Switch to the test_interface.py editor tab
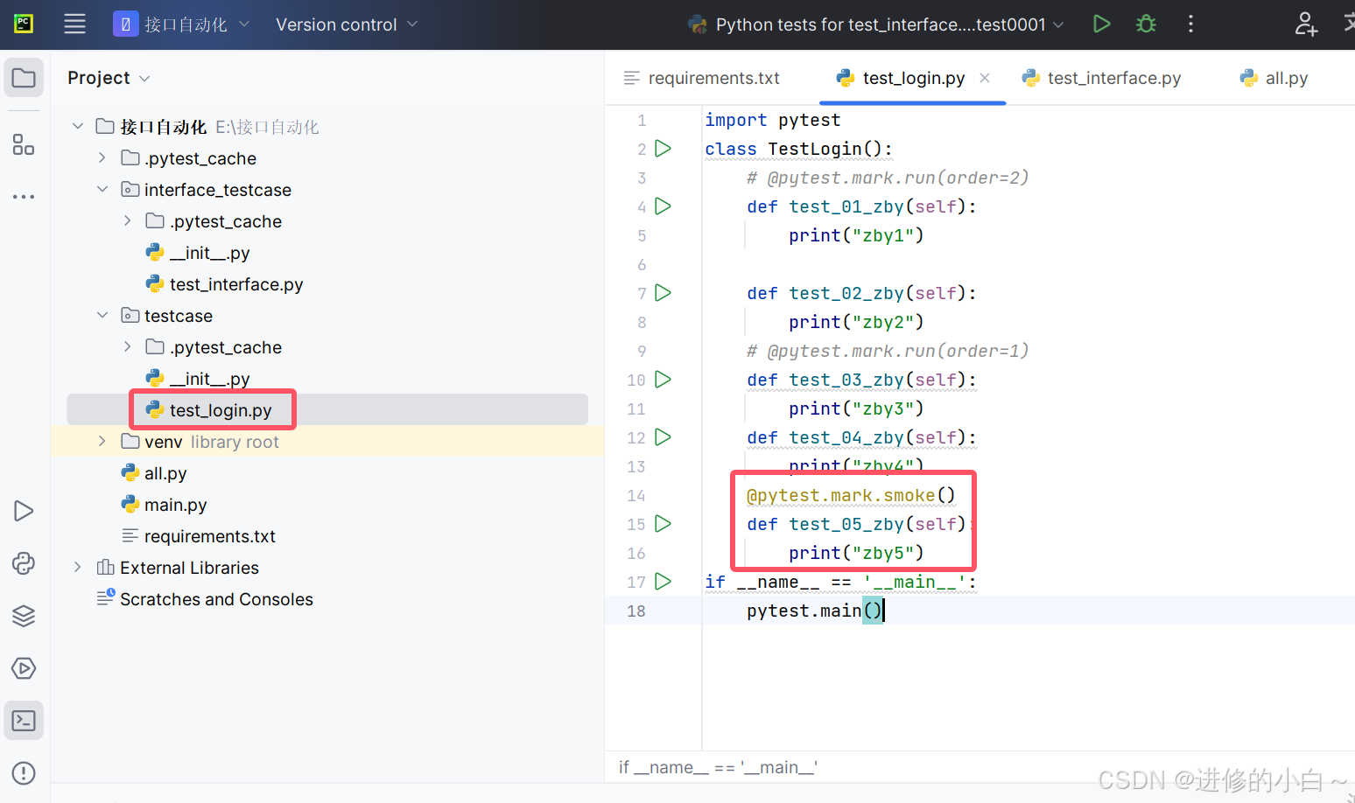 tap(1101, 78)
